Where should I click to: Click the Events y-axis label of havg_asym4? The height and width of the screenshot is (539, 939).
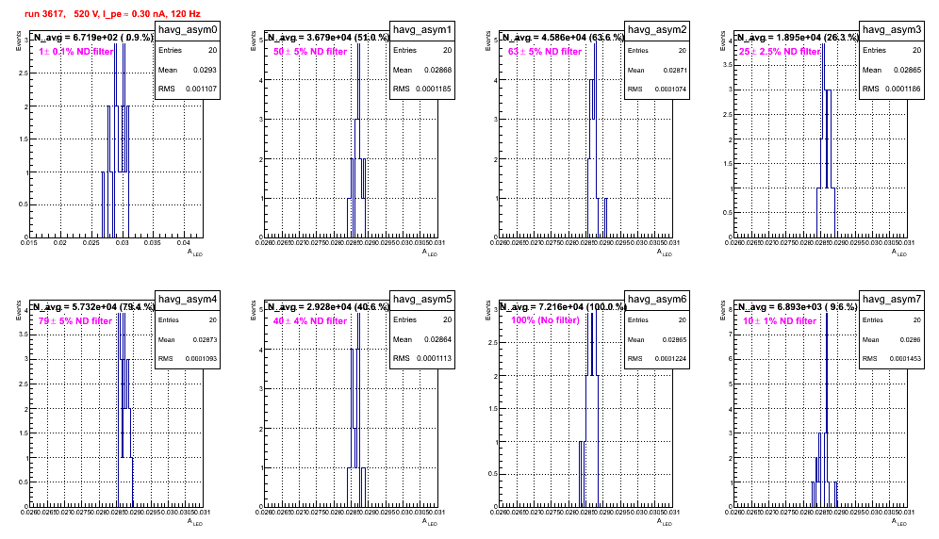[x=19, y=310]
